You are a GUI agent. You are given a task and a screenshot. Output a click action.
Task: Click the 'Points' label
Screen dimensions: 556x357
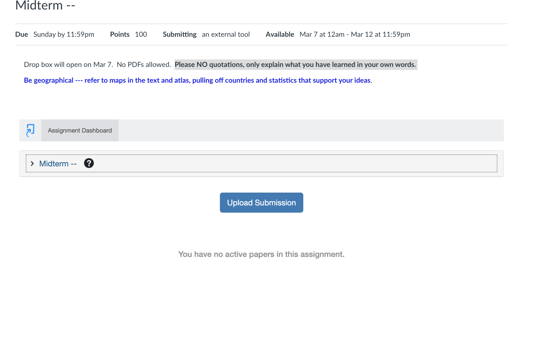(x=120, y=34)
